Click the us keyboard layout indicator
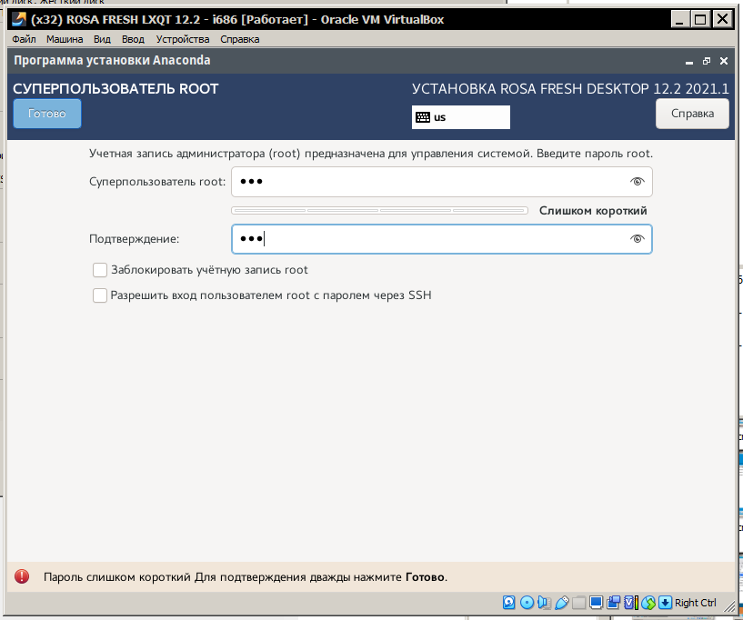This screenshot has width=743, height=620. 460,117
